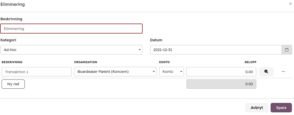Click the Datum field label

156,40
